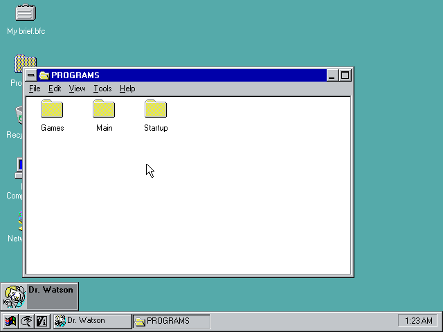Image resolution: width=443 pixels, height=332 pixels.
Task: Open the Startup folder
Action: click(156, 109)
